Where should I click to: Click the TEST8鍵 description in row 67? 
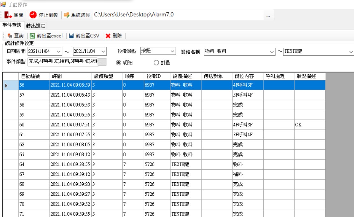186,174
